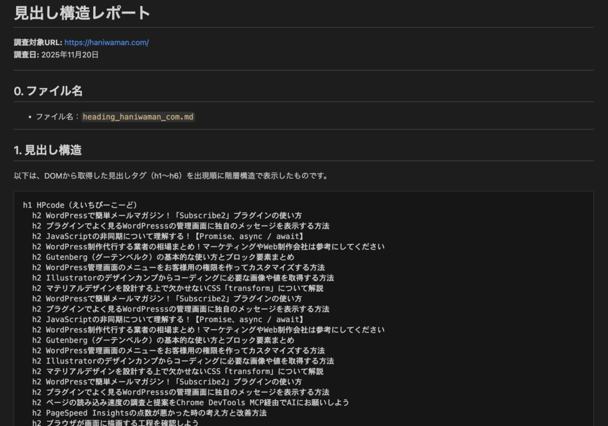The height and width of the screenshot is (426, 608).
Task: Click the second Illustratorのデザインカンプ h2 line
Action: [183, 361]
